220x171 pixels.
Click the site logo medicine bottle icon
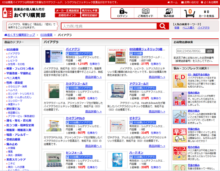click(x=7, y=13)
